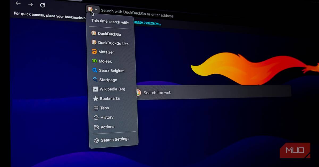Click the Tabs window icon
Viewport: 319px width, 167px height.
(96, 108)
